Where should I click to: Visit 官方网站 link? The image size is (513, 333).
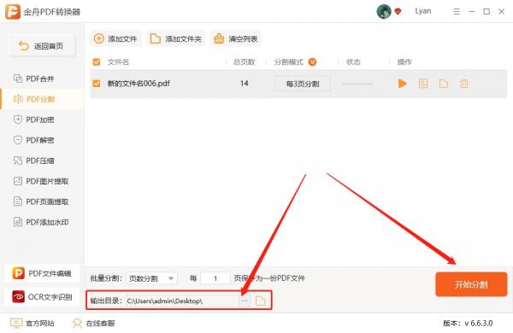[32, 324]
